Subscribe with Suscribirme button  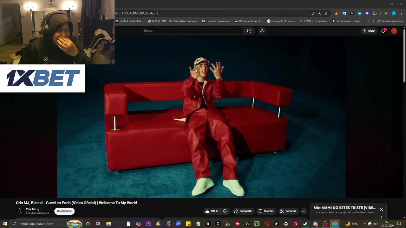pyautogui.click(x=64, y=211)
